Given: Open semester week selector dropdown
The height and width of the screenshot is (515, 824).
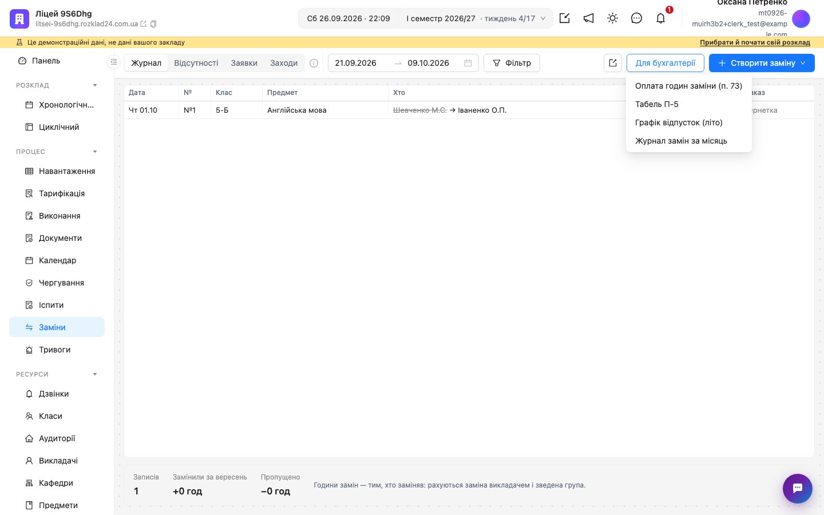Looking at the screenshot, I should [x=476, y=18].
